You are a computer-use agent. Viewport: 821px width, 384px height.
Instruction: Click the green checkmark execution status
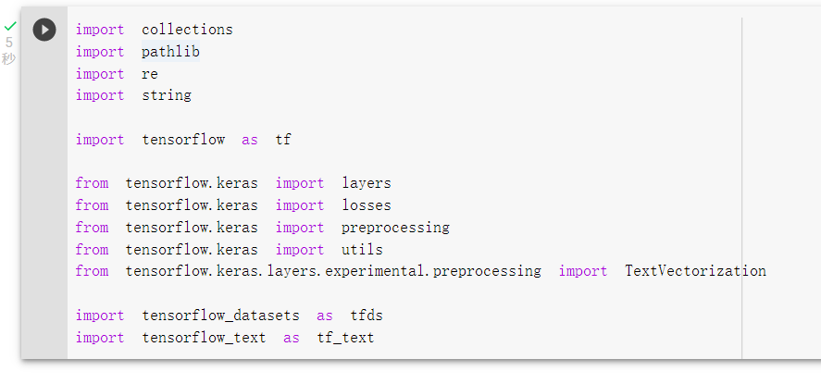coord(10,26)
